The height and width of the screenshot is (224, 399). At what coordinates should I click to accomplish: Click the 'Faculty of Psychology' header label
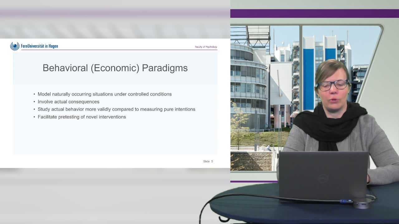click(x=206, y=47)
